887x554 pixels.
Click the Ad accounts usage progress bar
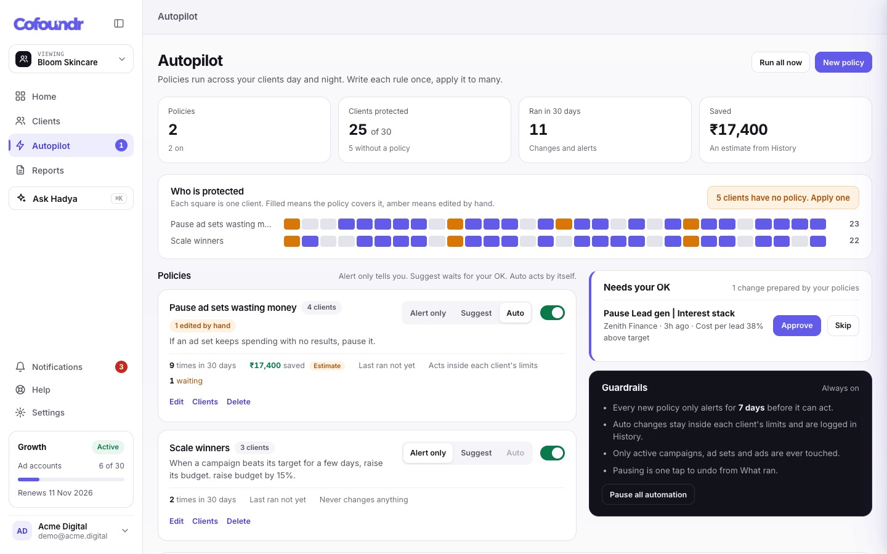71,479
